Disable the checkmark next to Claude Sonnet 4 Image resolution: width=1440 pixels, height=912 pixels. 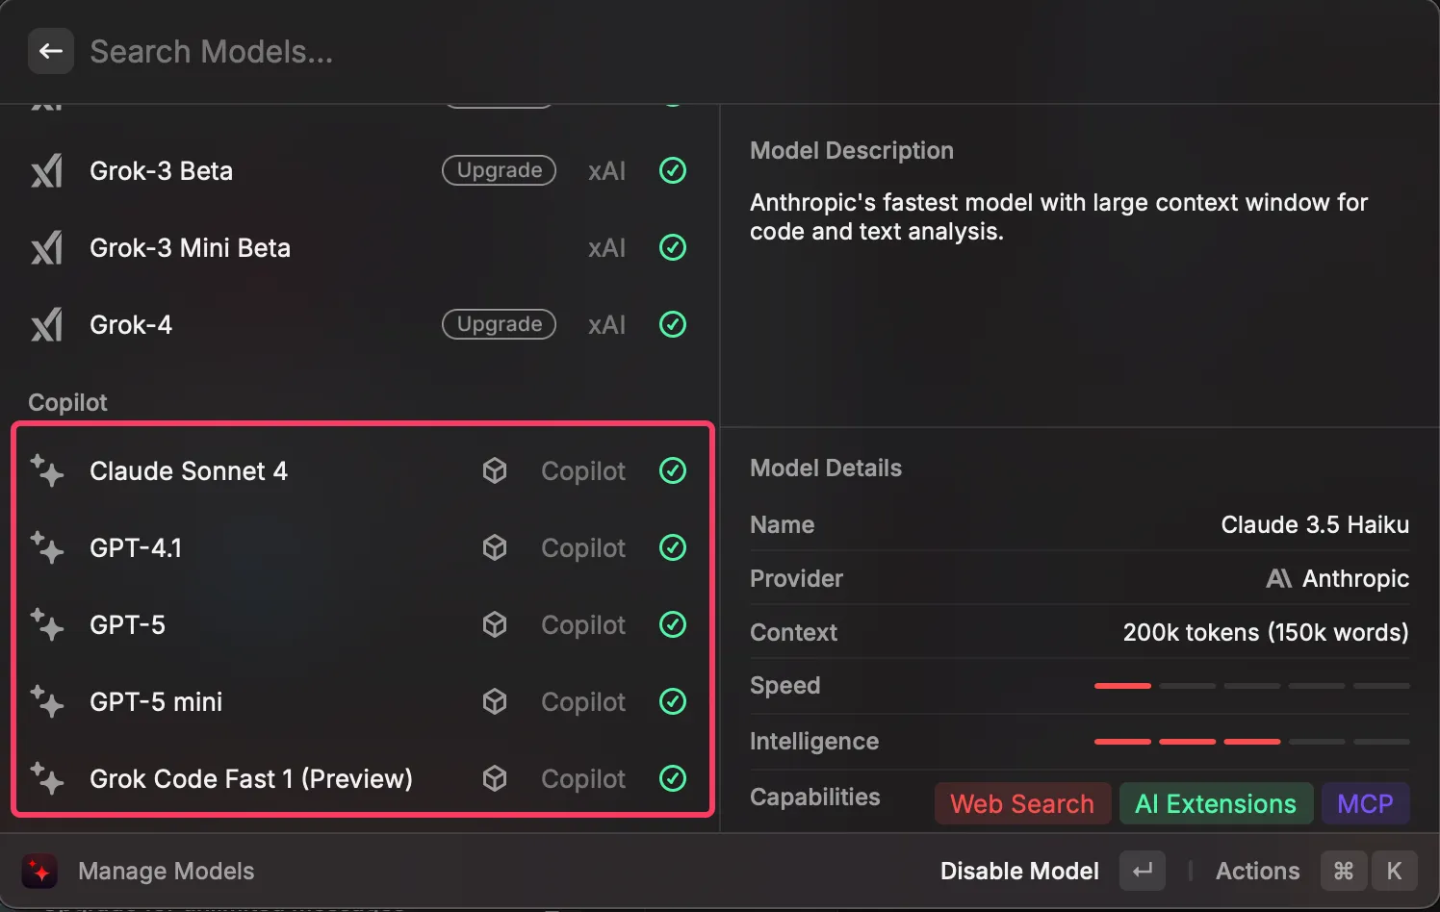click(673, 470)
